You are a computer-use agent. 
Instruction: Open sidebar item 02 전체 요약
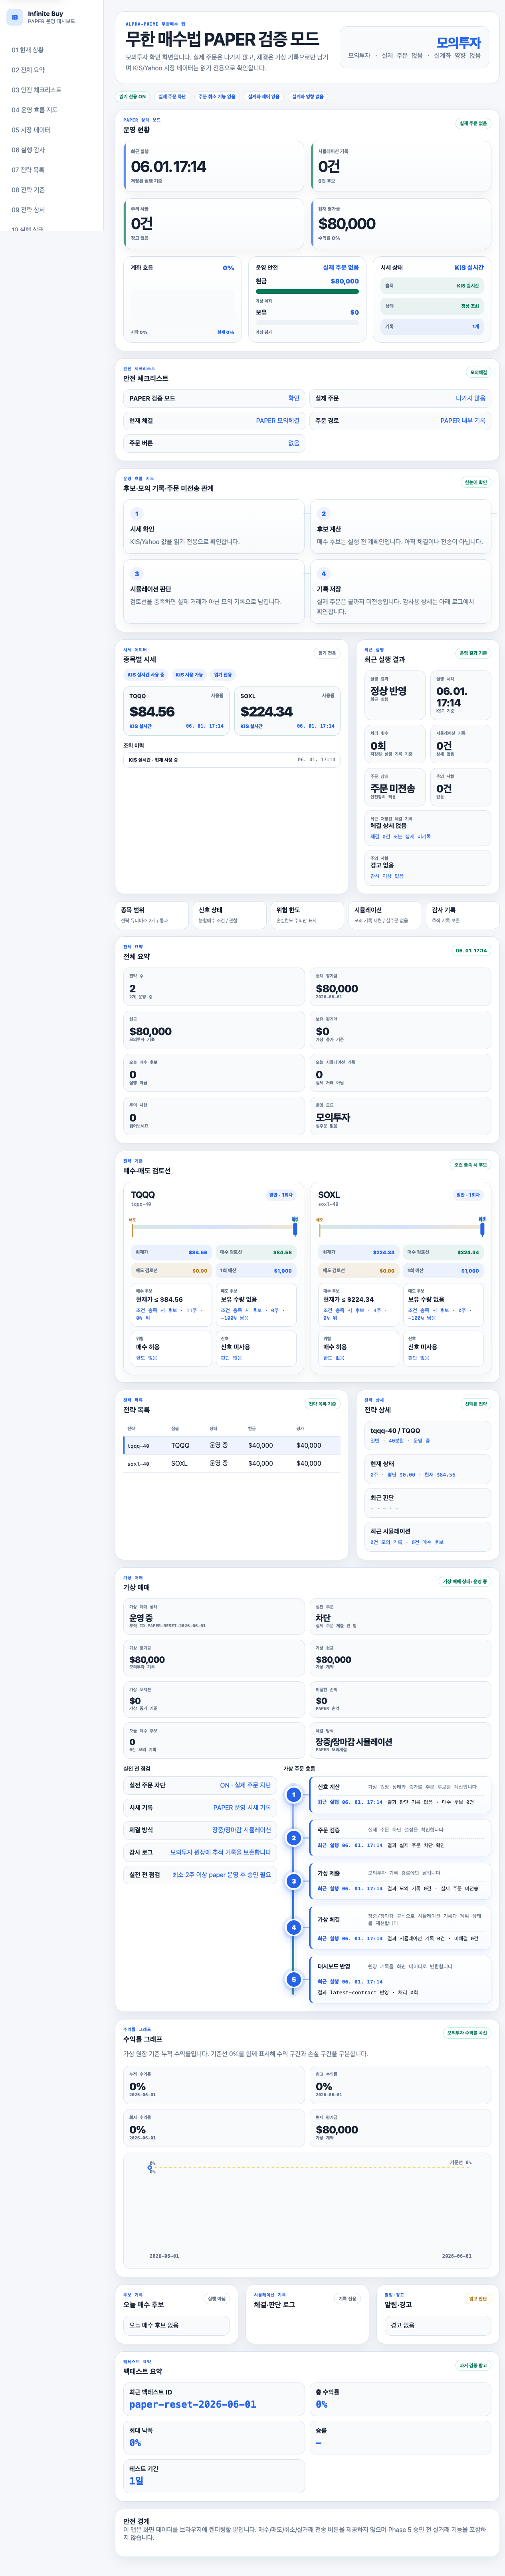click(x=51, y=70)
